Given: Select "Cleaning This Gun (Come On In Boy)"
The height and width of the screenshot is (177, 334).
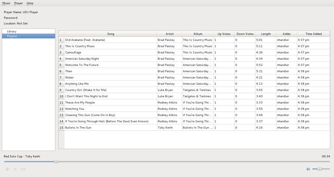Looking at the screenshot, I should pyautogui.click(x=90, y=115).
